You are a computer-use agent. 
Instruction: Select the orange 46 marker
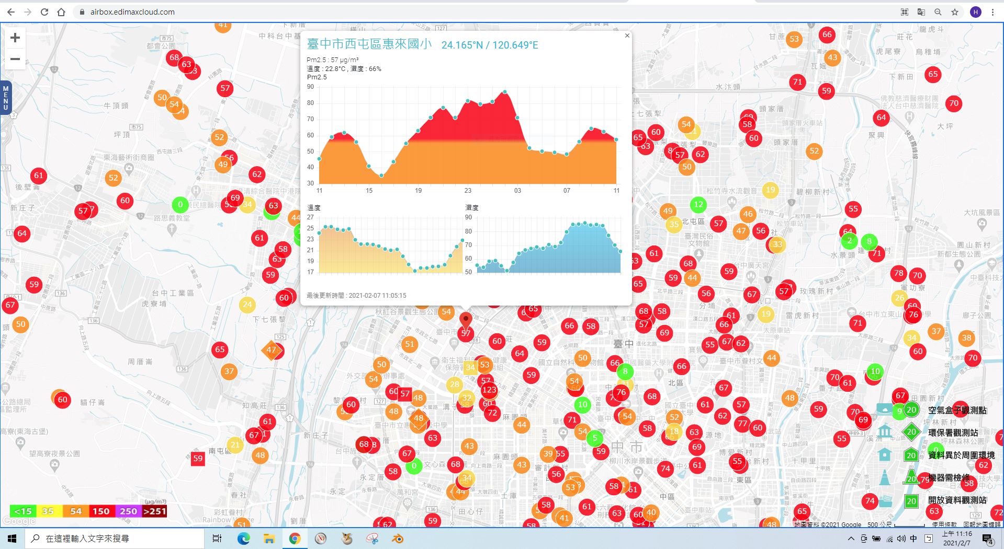point(748,214)
